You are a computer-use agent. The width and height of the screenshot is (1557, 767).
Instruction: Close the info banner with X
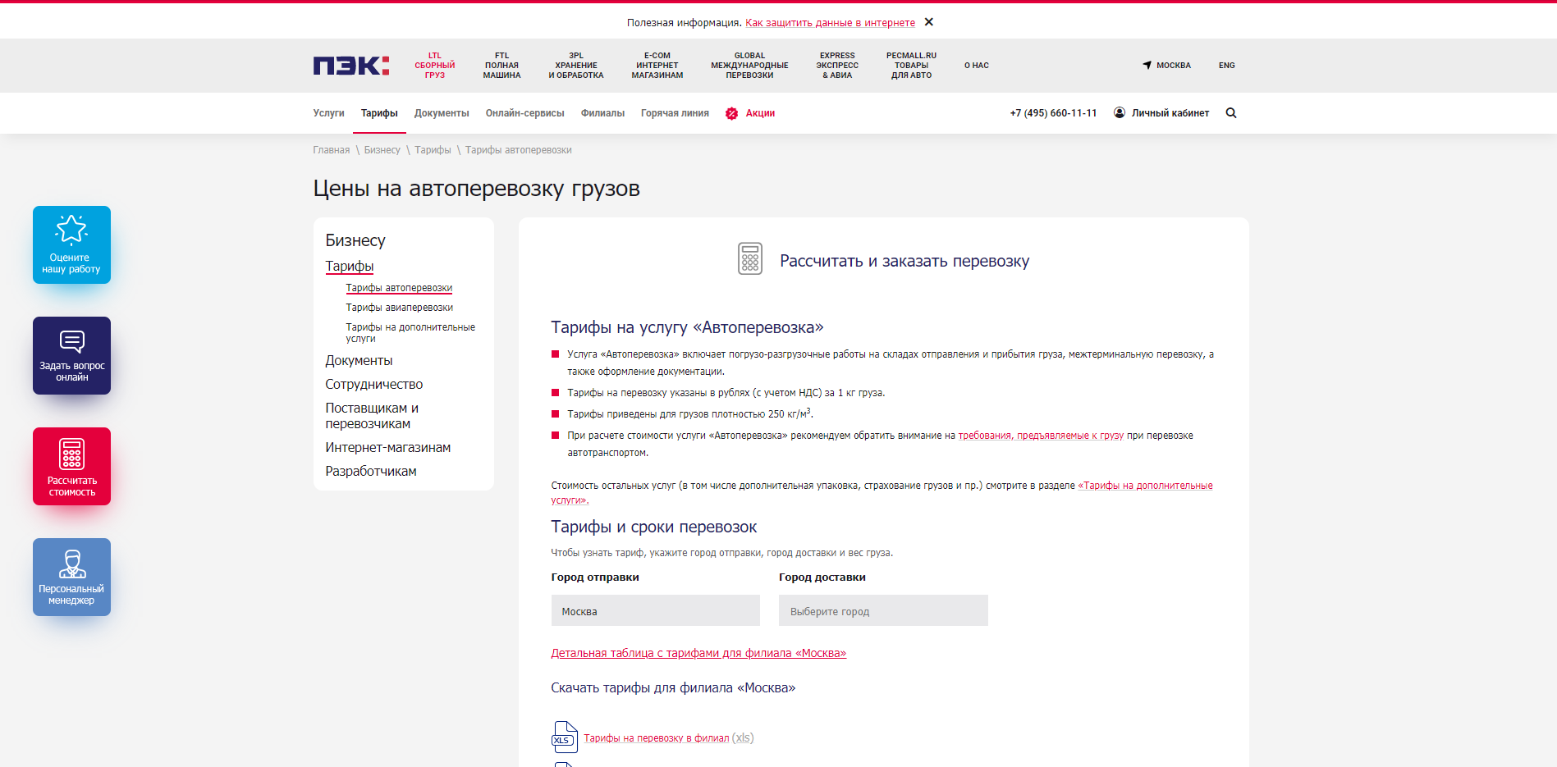(x=928, y=22)
